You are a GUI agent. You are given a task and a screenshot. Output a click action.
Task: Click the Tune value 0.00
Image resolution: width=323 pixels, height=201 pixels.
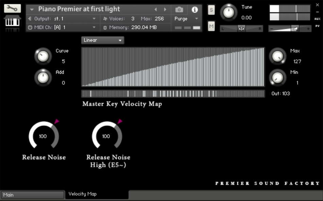(247, 18)
